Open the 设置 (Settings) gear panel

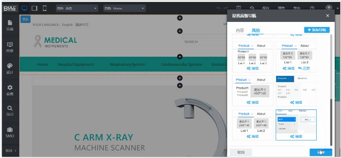[x=10, y=90]
